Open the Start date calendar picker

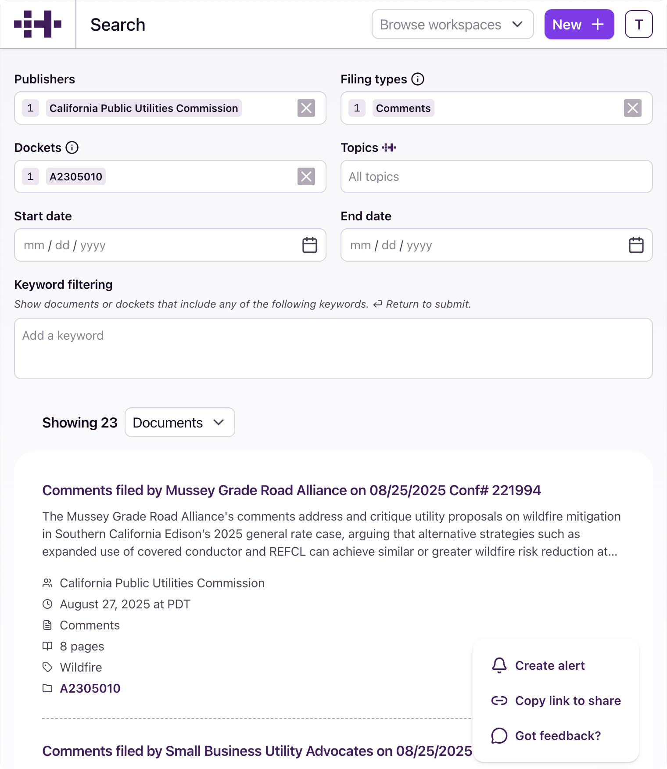[x=309, y=245]
